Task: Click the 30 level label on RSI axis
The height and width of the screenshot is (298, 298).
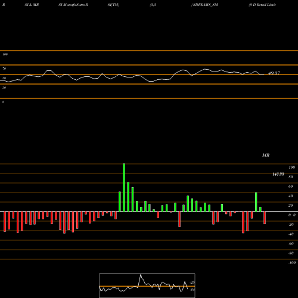Action: point(4,88)
